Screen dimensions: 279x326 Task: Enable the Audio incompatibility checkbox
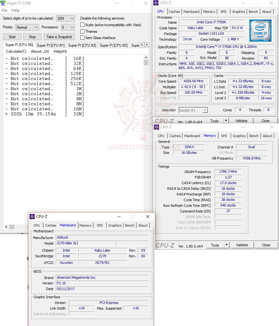point(82,25)
